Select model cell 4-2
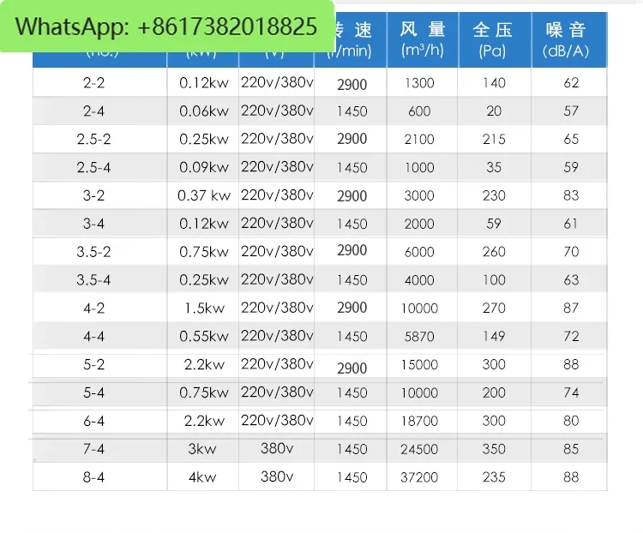This screenshot has width=643, height=533. coord(94,308)
